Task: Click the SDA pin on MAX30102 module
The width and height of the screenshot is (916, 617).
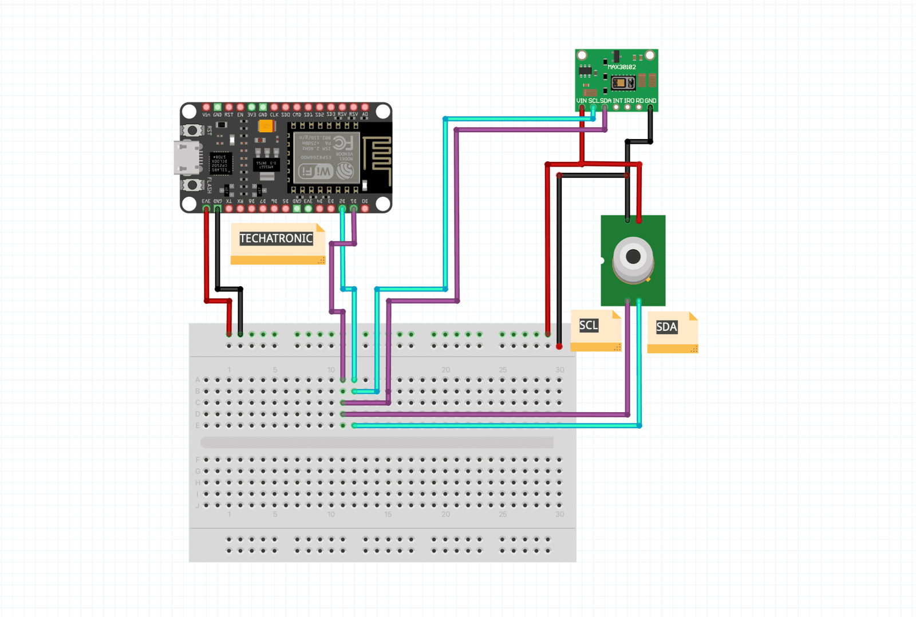Action: click(x=605, y=107)
